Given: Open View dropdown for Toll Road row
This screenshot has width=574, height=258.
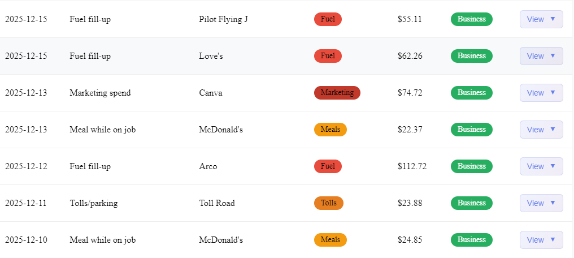Looking at the screenshot, I should point(541,203).
